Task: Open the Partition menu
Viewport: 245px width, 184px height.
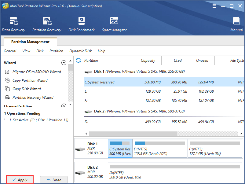Action: click(56, 51)
